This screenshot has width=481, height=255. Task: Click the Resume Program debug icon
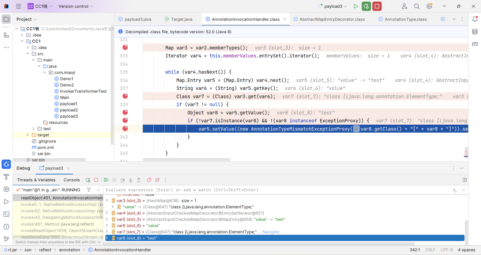(x=106, y=180)
